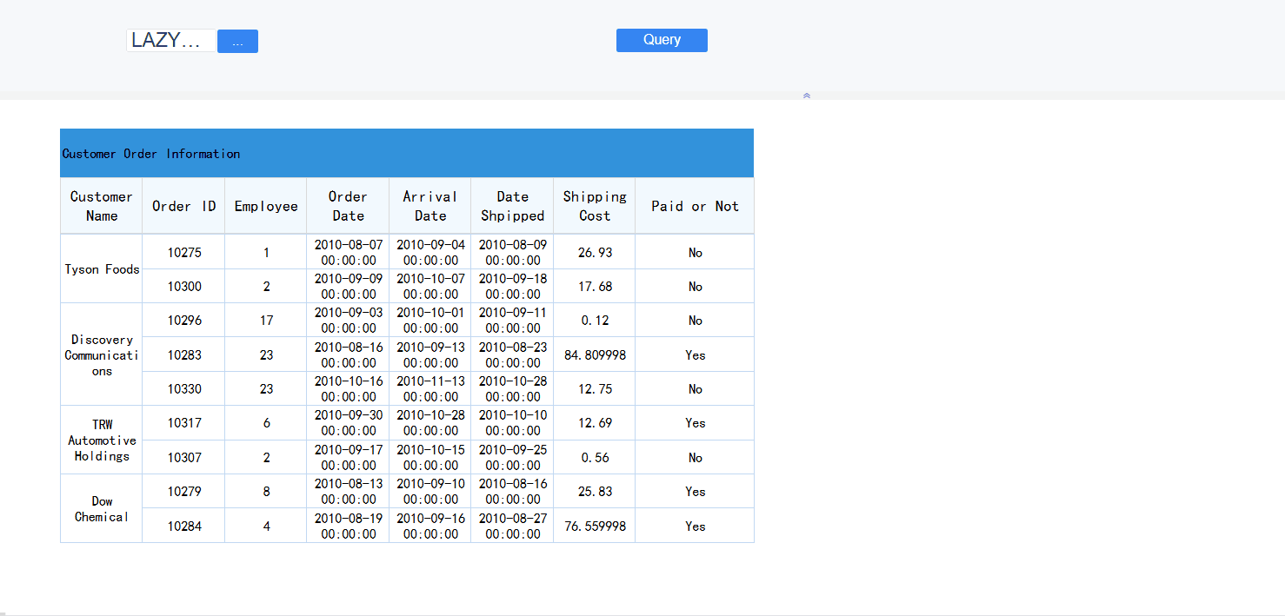Click shipping cost 76.559998
The height and width of the screenshot is (616, 1285).
[595, 526]
